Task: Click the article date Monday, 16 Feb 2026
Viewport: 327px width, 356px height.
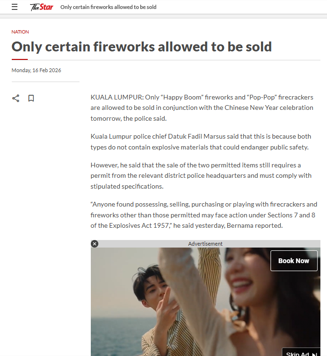Action: pyautogui.click(x=36, y=70)
